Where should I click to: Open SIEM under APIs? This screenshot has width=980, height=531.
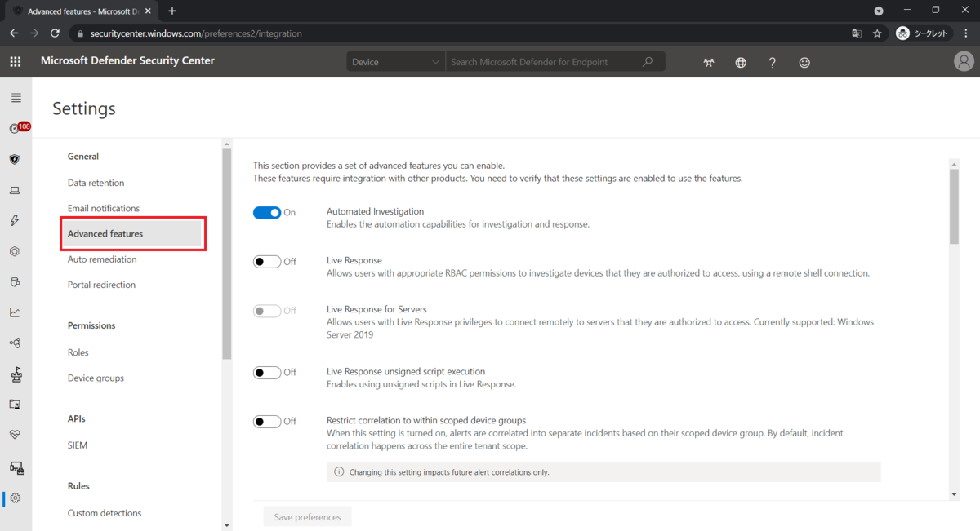78,445
